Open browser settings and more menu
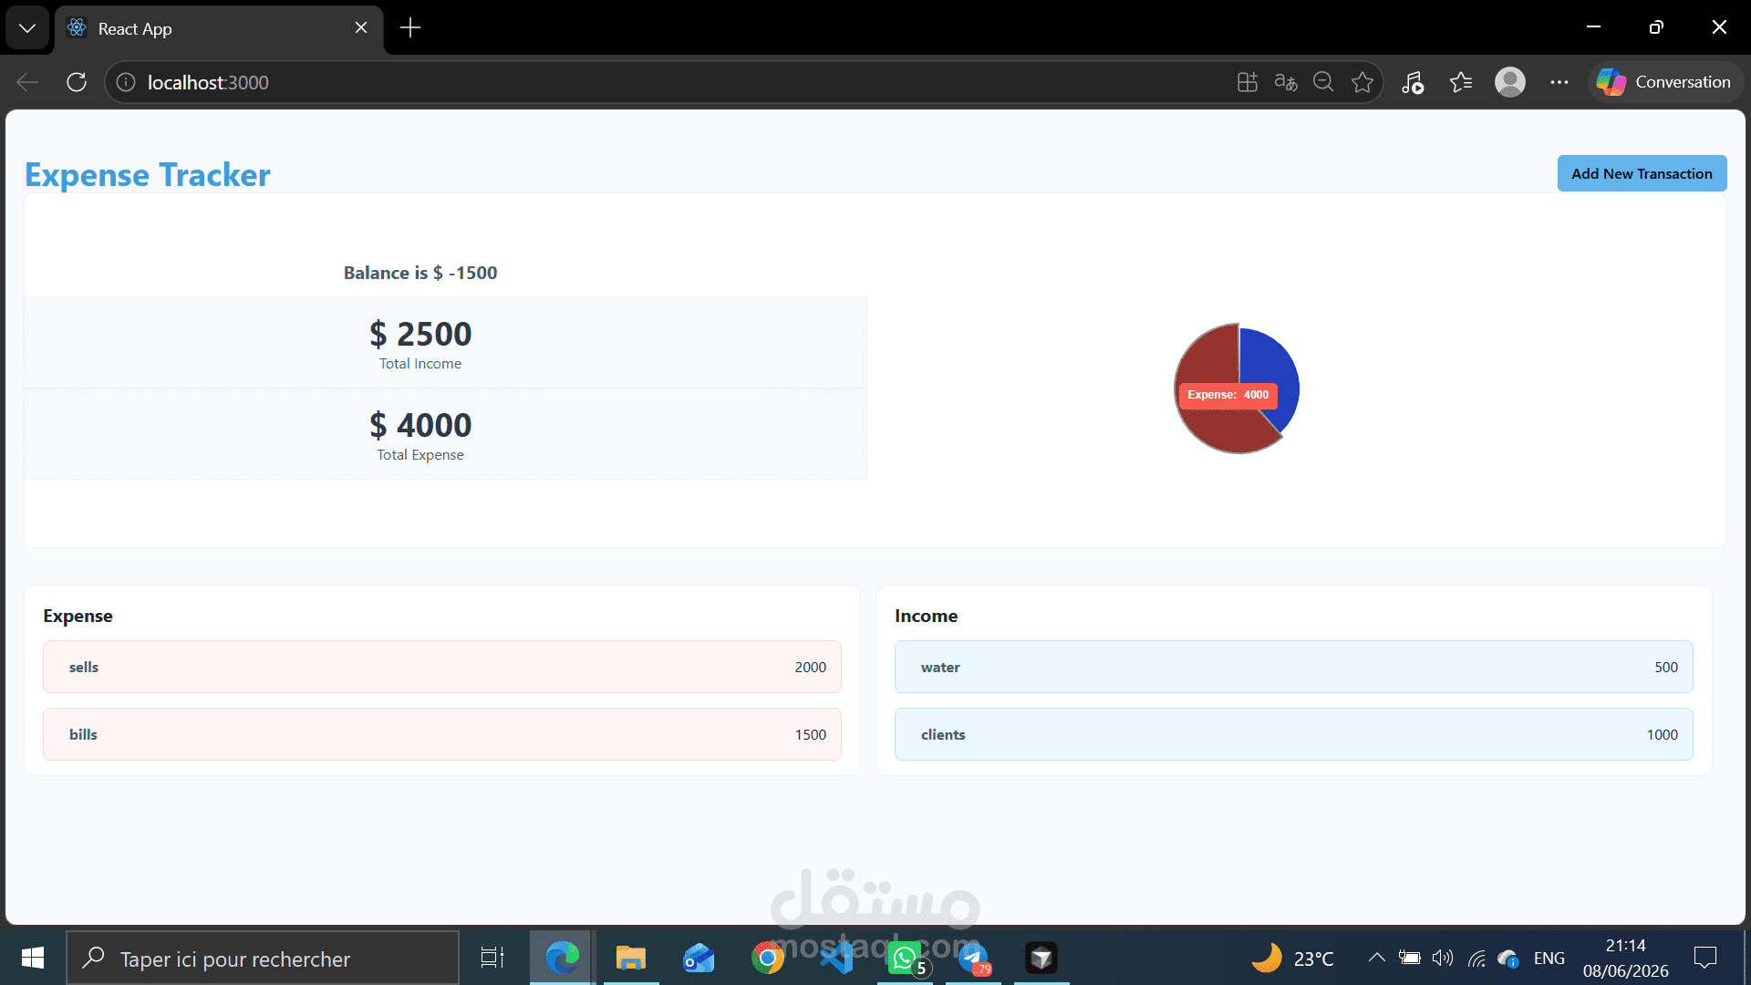This screenshot has width=1751, height=985. click(x=1559, y=82)
